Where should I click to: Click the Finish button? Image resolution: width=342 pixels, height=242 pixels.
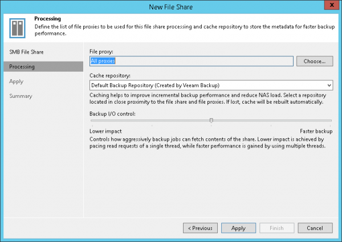pyautogui.click(x=276, y=228)
